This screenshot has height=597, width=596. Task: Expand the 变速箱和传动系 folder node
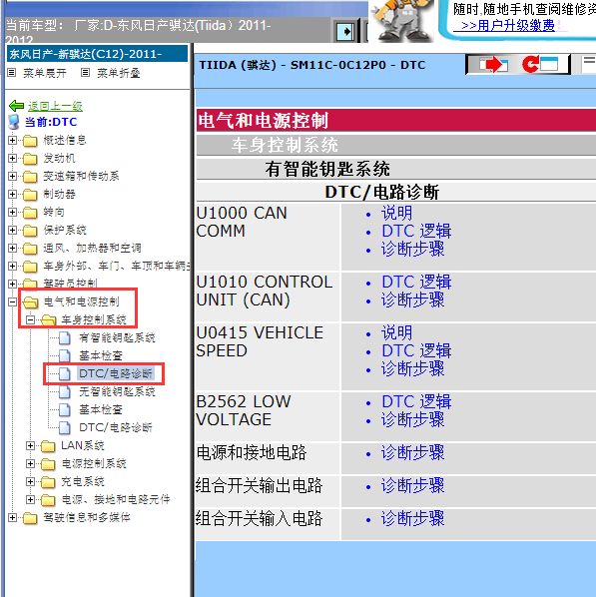click(12, 176)
